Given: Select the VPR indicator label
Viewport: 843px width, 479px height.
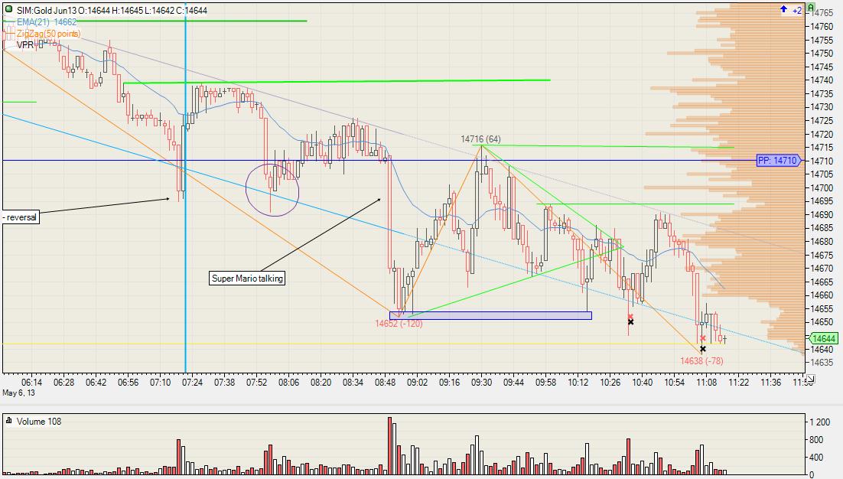Looking at the screenshot, I should tap(25, 45).
